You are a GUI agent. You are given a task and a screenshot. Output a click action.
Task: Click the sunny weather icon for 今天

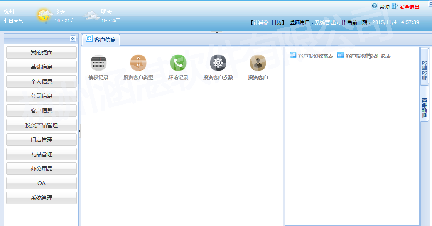point(44,16)
